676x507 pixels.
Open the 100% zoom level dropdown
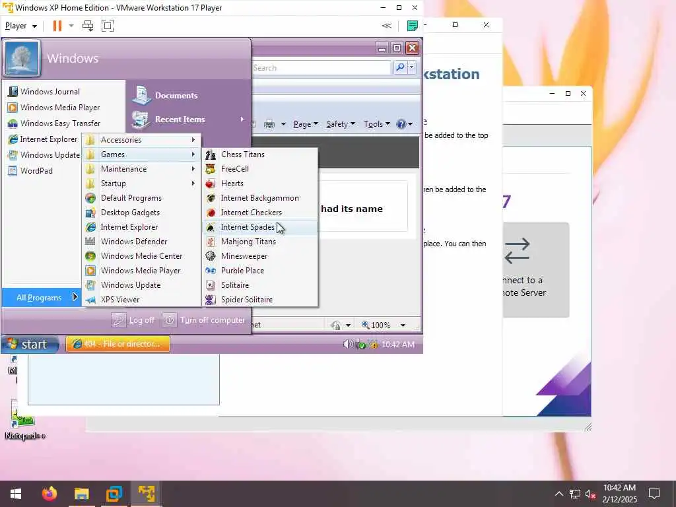tap(403, 325)
